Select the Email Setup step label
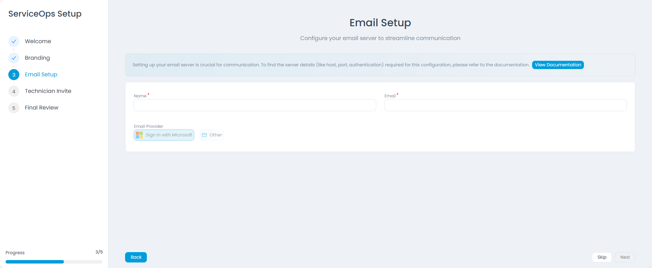 [41, 75]
